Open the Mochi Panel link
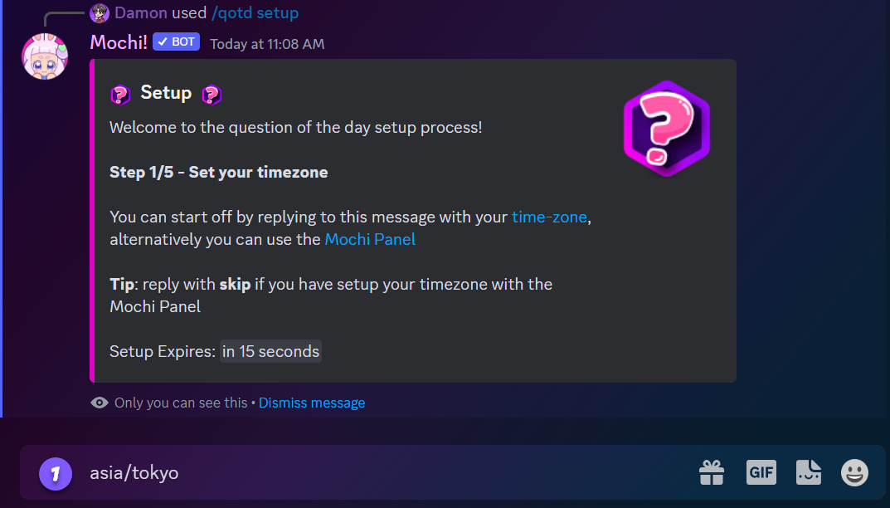The height and width of the screenshot is (508, 890). [370, 240]
